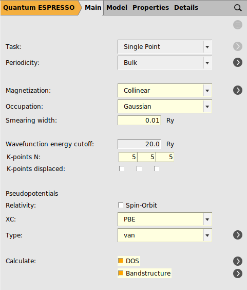Uncheck the DOS calculate checkbox

point(121,261)
